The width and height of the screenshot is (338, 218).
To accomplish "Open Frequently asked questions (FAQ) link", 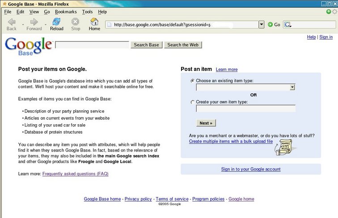I will pyautogui.click(x=75, y=174).
